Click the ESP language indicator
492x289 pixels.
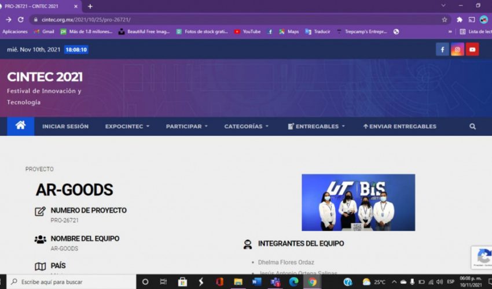[450, 282]
